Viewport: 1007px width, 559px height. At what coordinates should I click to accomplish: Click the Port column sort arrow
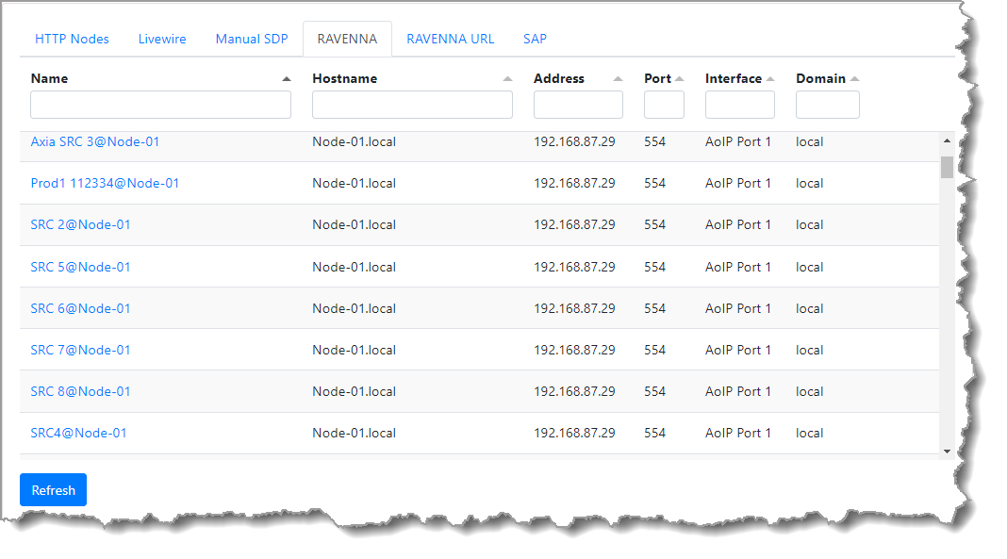[x=680, y=79]
